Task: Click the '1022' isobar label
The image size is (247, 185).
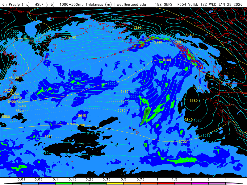Action: click(x=119, y=22)
